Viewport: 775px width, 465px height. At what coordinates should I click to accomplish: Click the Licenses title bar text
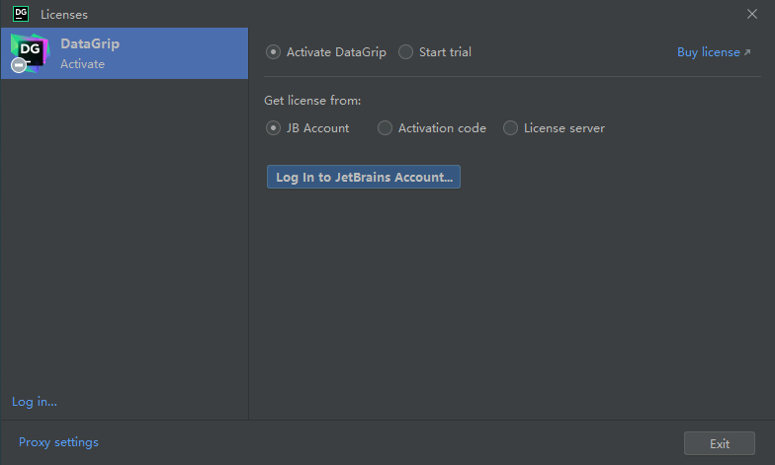click(64, 14)
